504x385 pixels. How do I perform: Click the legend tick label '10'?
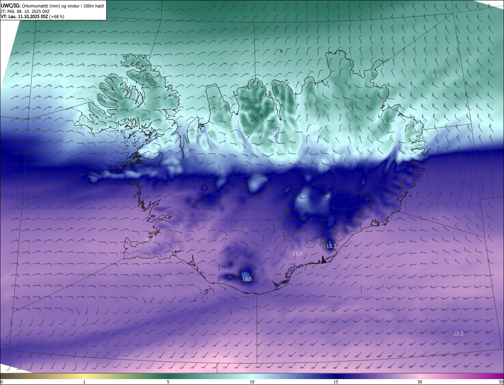coord(252,382)
